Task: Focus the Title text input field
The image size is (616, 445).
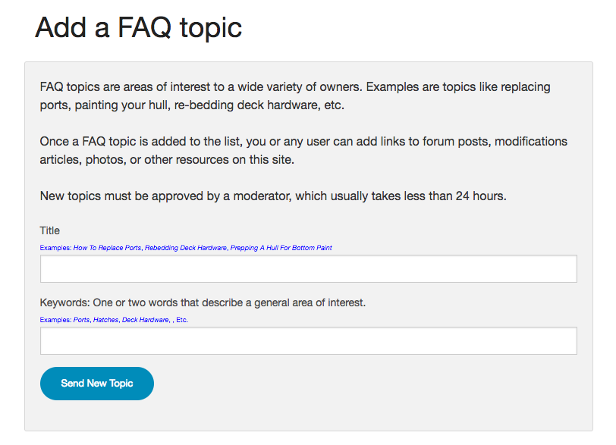Action: (309, 269)
